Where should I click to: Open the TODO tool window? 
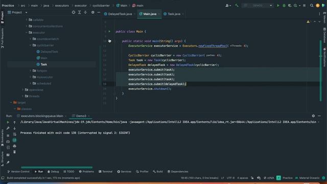[x=69, y=172]
